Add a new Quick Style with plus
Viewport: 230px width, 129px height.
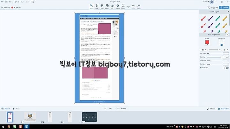pos(228,11)
